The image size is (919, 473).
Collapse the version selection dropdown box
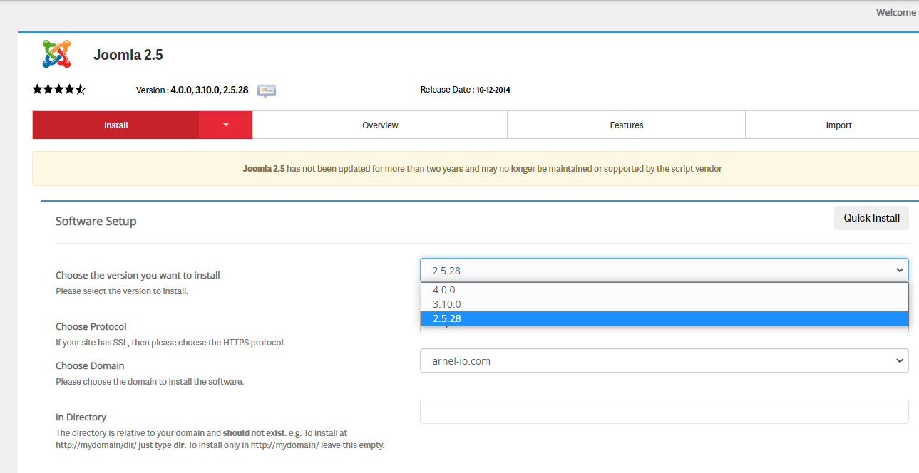(664, 270)
